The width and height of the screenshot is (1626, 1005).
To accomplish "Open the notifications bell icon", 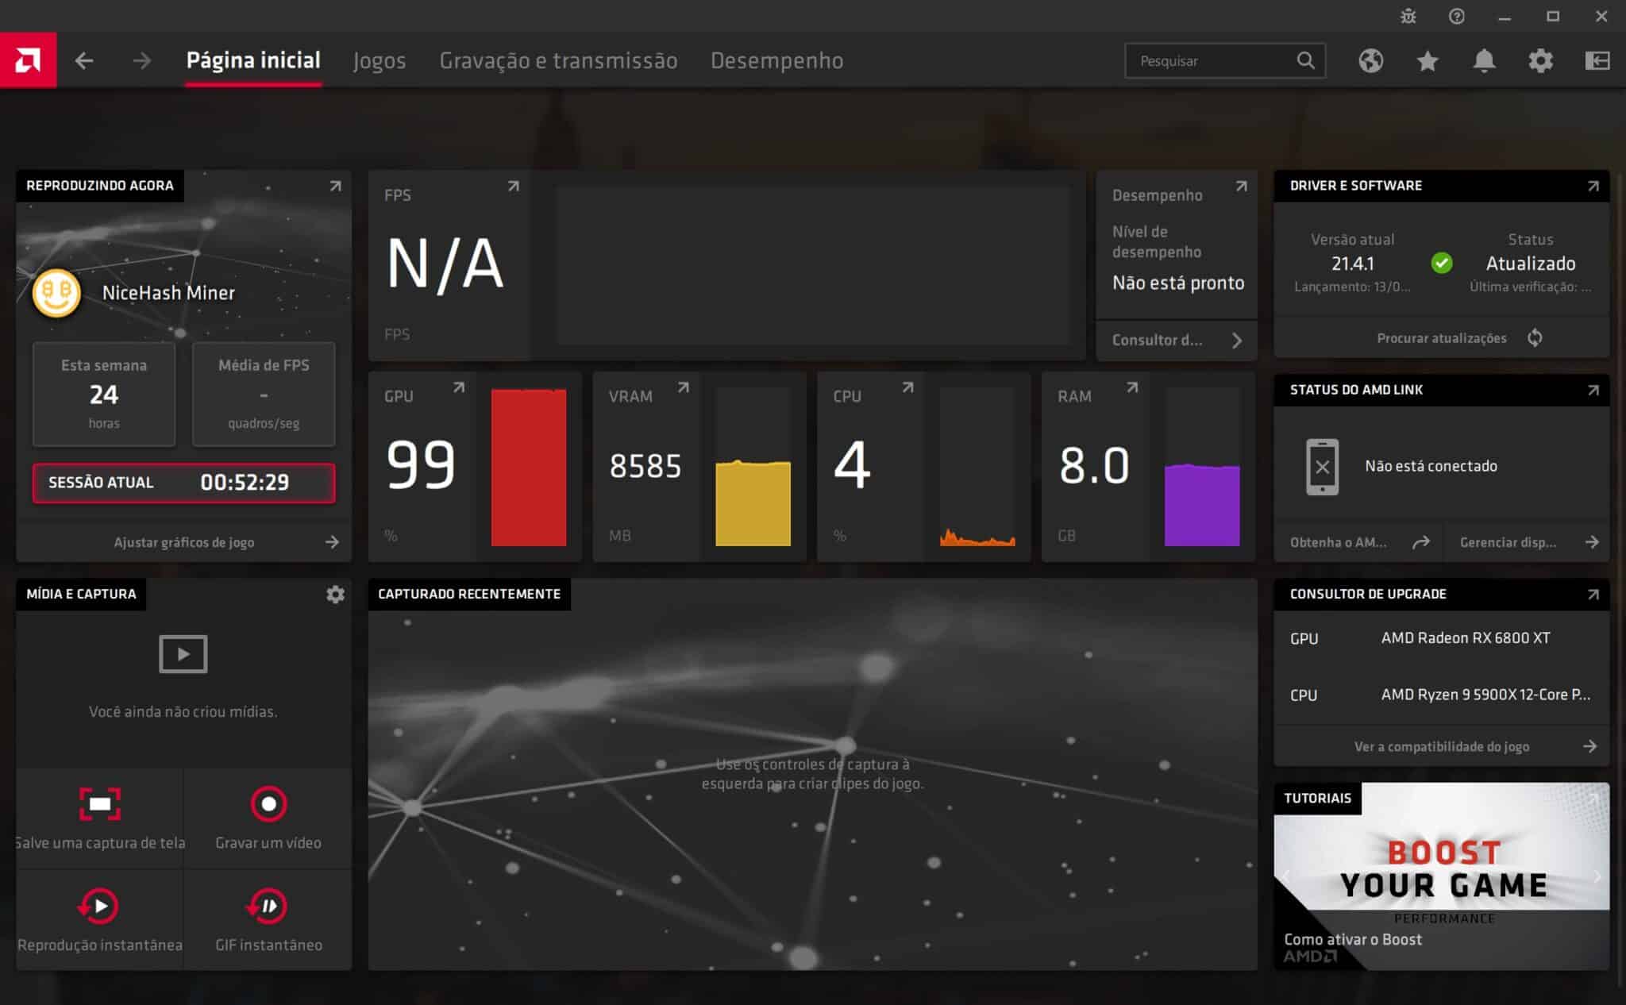I will click(x=1484, y=60).
